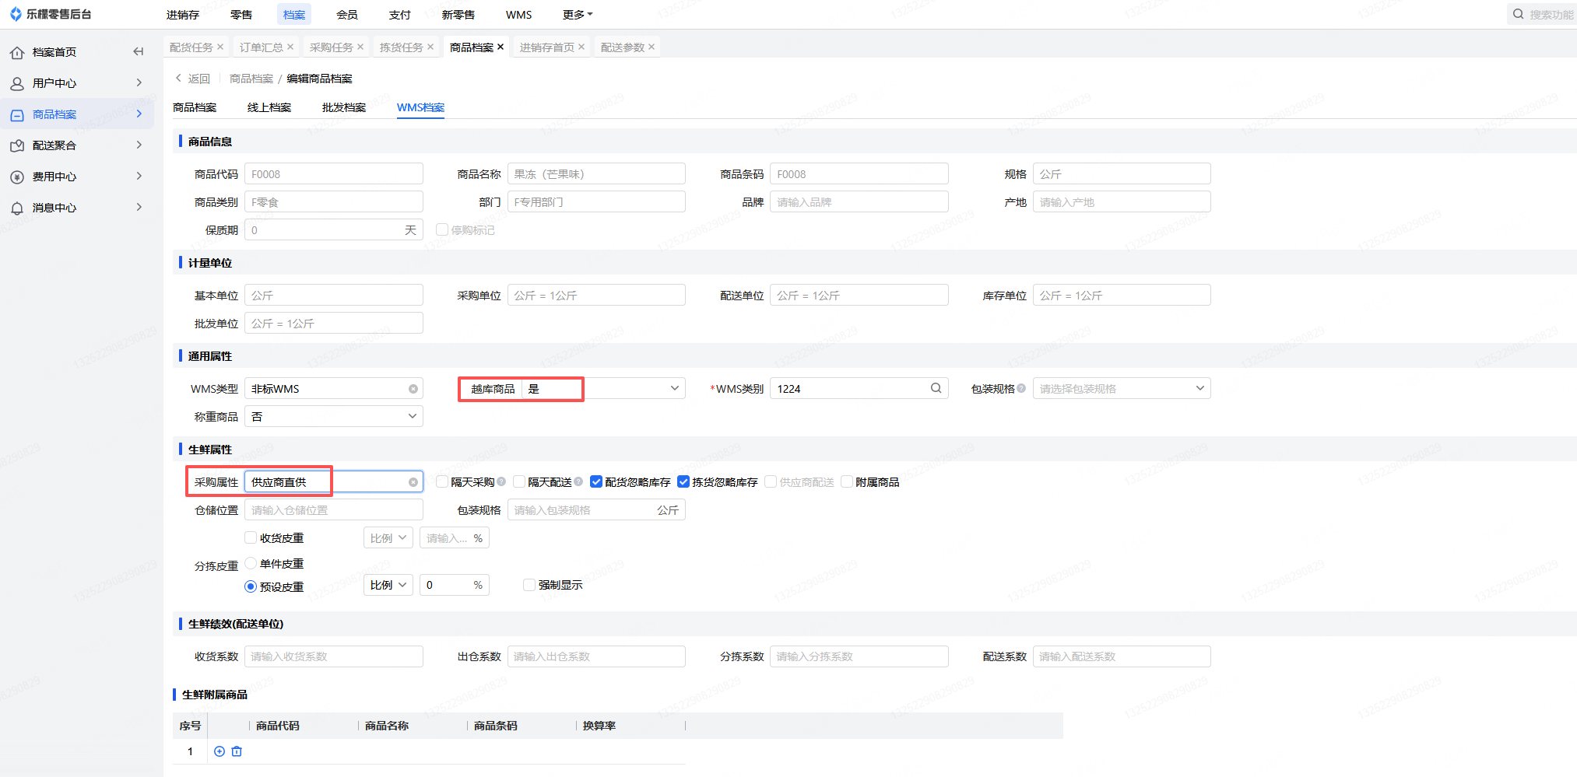Expand 配送聚合 in the sidebar
The image size is (1577, 777).
[139, 145]
